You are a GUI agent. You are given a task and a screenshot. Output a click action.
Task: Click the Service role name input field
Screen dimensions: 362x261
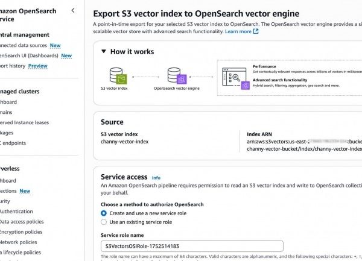191,246
